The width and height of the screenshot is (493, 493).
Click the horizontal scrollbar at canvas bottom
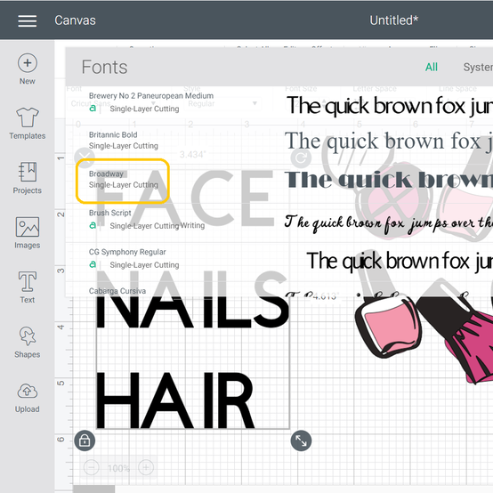click(94, 489)
